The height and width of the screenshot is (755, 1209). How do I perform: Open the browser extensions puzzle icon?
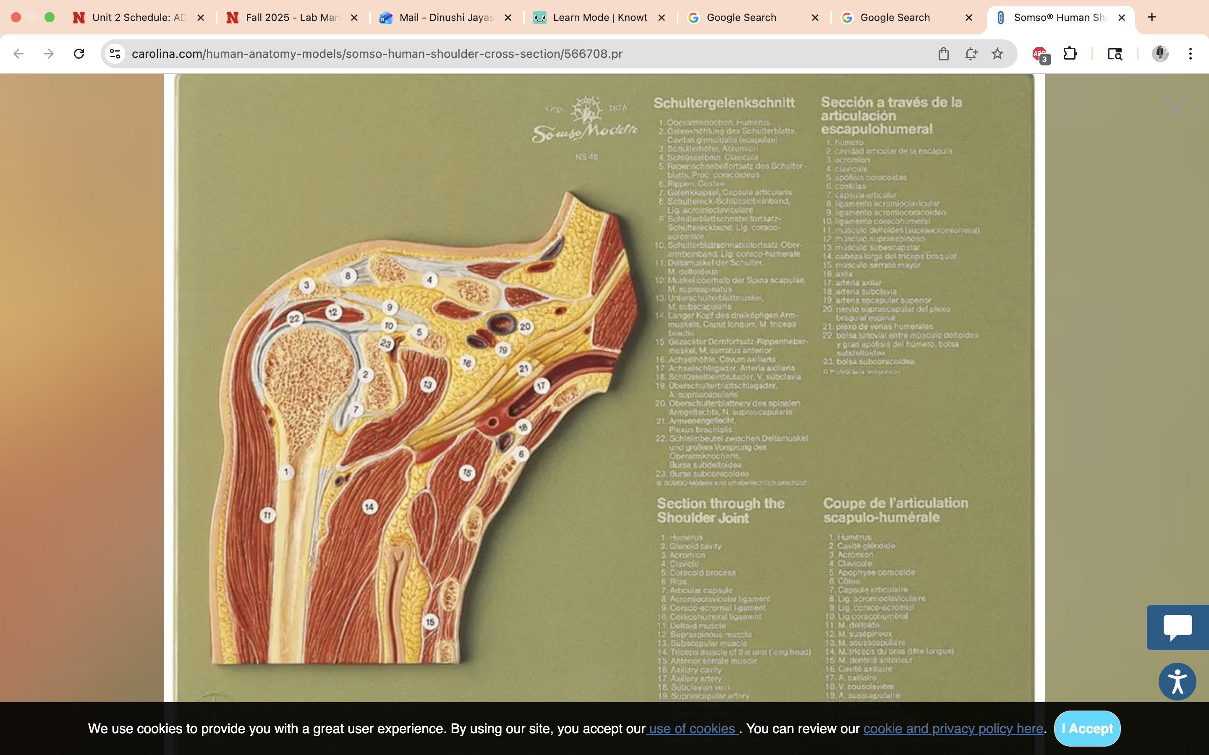(x=1070, y=53)
